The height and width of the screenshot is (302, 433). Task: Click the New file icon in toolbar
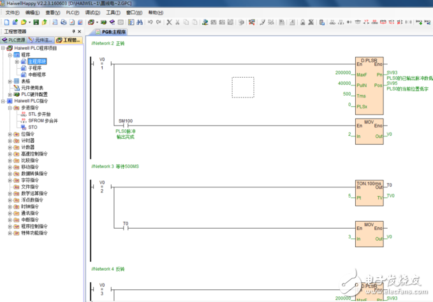click(x=6, y=22)
